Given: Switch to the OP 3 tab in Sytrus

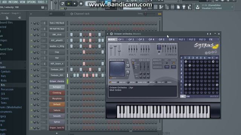Looking at the screenshot, I should pyautogui.click(x=141, y=39).
